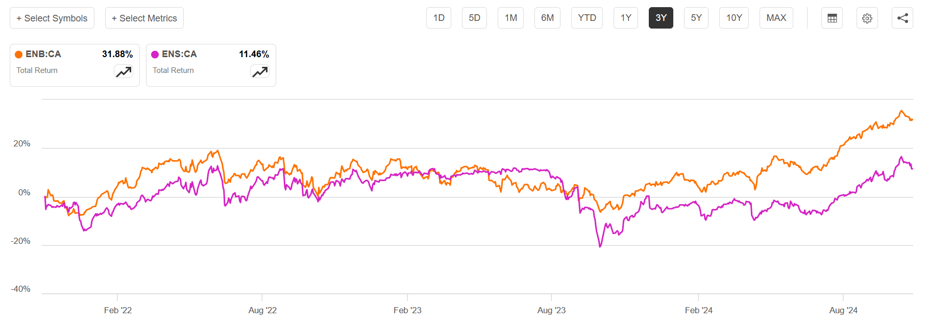Click the share chart icon
The image size is (927, 328).
coord(902,18)
